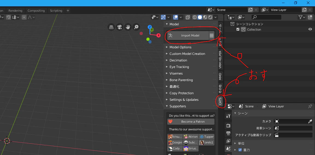This screenshot has height=155, width=315.
Task: Open object visibility eye dropdown in viewport header
Action: coord(155,17)
